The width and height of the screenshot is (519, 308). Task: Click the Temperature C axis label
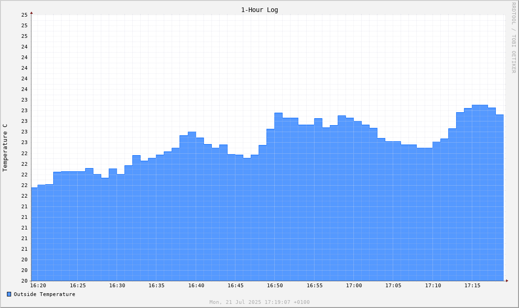(x=5, y=148)
